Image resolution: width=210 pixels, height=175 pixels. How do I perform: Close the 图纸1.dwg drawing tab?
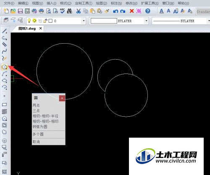click(41, 29)
